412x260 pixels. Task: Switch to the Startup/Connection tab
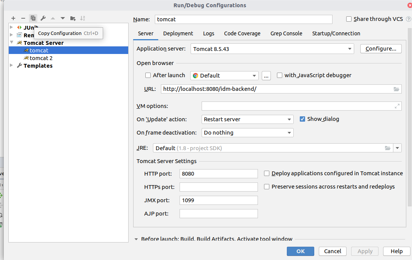click(x=336, y=33)
